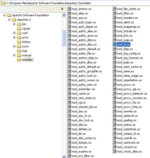This screenshot has width=150, height=158.
Task: Select the file mod_imagemap.so
Action: coord(129,27)
